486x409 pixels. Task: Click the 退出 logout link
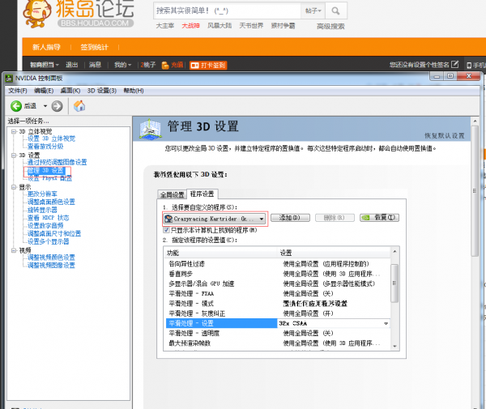point(71,65)
